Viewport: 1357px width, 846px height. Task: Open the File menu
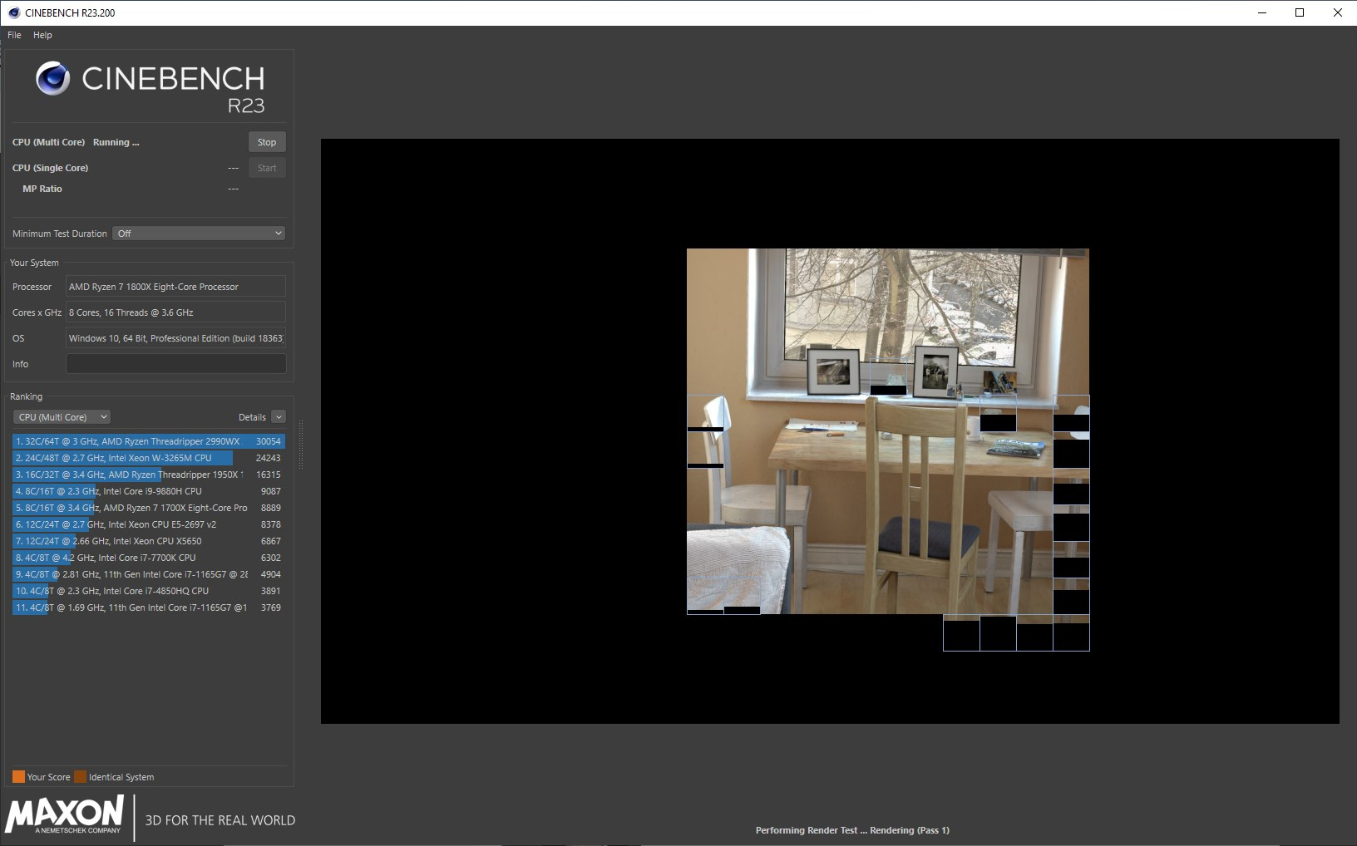(x=14, y=35)
